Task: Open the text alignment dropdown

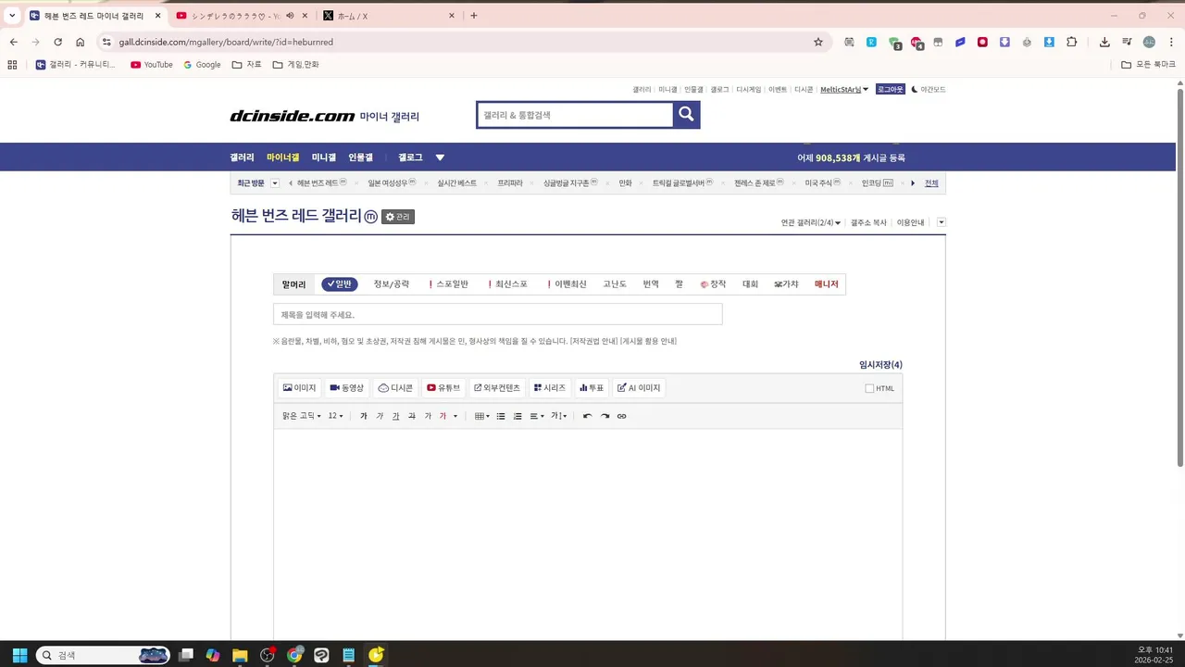Action: point(537,416)
